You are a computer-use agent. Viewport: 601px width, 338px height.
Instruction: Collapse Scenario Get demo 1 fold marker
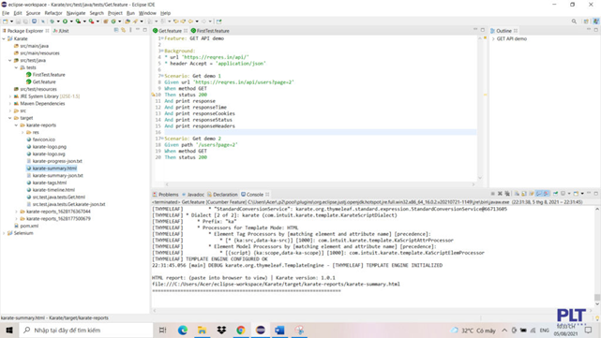[162, 76]
